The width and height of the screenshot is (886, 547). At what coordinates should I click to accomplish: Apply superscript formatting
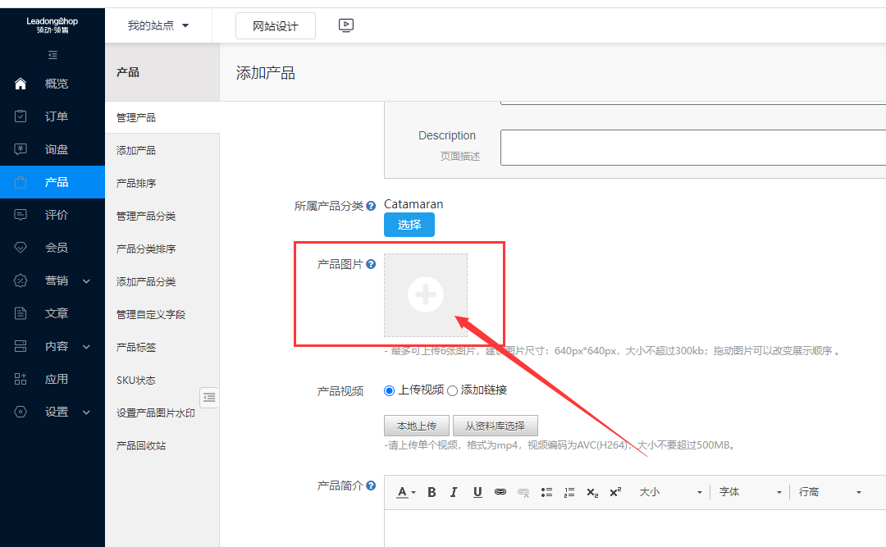click(615, 492)
